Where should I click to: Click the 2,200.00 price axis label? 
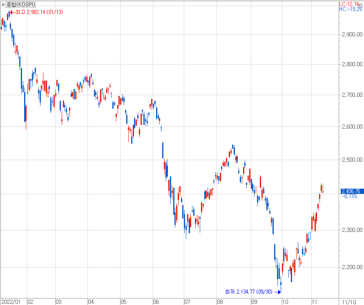pyautogui.click(x=352, y=267)
